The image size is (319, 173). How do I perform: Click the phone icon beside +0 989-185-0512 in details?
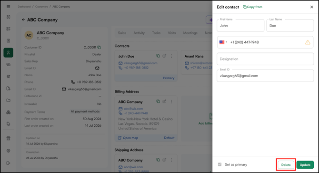pos(73,82)
